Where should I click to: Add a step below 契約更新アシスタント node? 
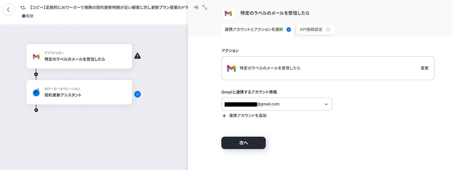[x=36, y=110]
